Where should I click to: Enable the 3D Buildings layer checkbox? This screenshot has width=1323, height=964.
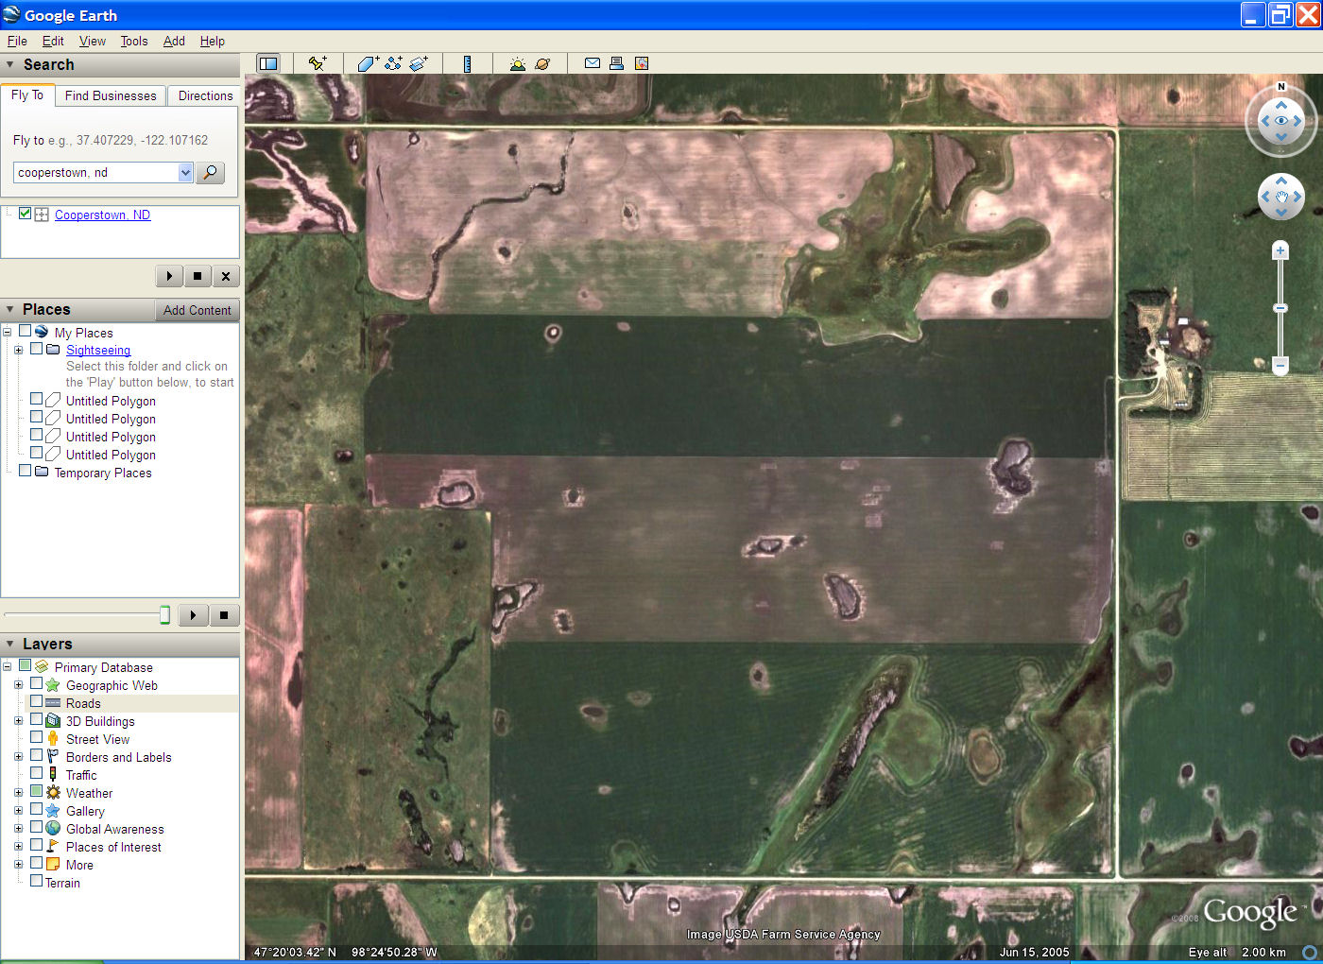pos(36,720)
